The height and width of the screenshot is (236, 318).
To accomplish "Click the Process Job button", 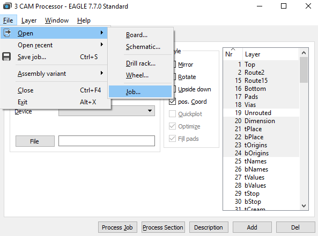I will [117, 227].
